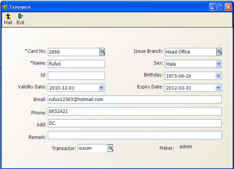The image size is (234, 169).
Task: Click the Issuance title bar text
Action: coord(20,7)
